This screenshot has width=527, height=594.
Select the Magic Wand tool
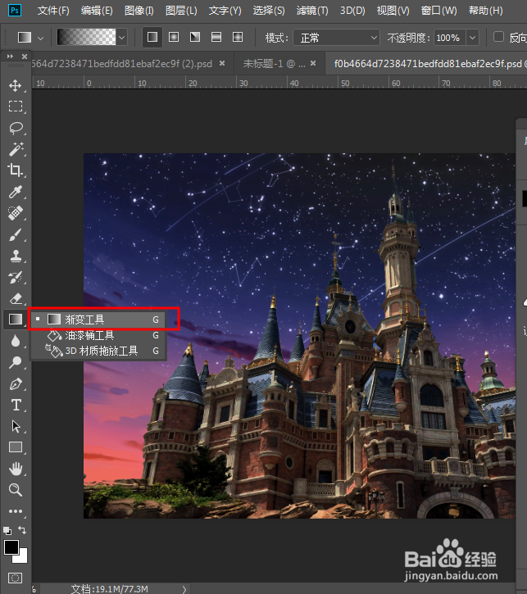point(15,149)
